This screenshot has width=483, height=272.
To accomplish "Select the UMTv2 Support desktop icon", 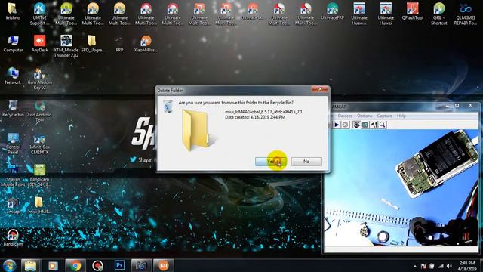I will click(39, 14).
